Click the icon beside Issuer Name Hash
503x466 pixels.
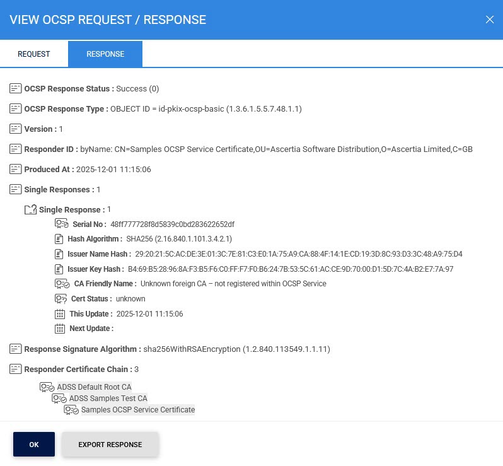point(60,254)
